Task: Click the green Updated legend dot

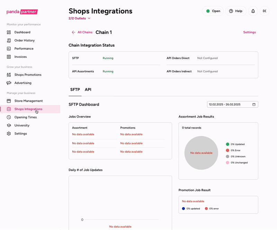Action: [x=227, y=144]
